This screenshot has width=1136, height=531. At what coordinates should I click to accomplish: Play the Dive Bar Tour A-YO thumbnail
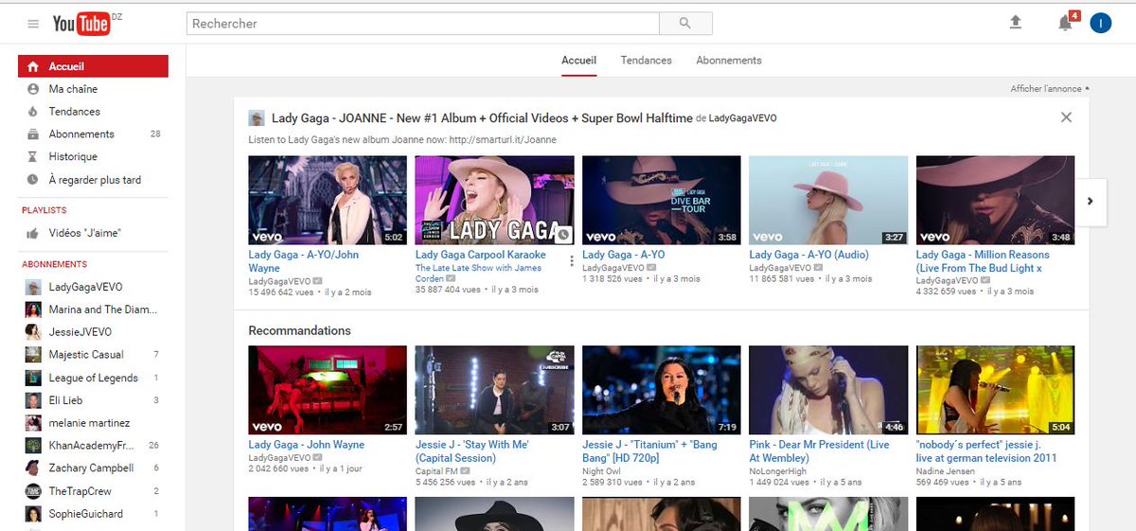pos(662,201)
